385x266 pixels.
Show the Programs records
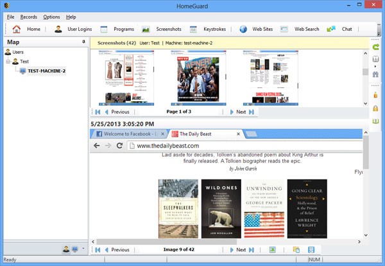[117, 29]
